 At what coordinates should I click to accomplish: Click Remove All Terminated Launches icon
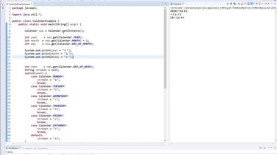[x=235, y=4]
